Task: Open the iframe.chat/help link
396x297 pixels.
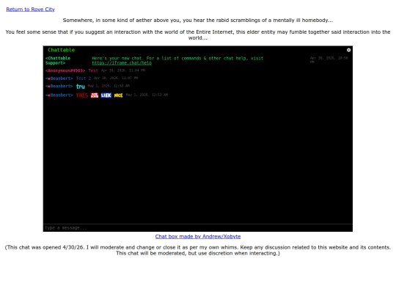Action: click(x=122, y=63)
